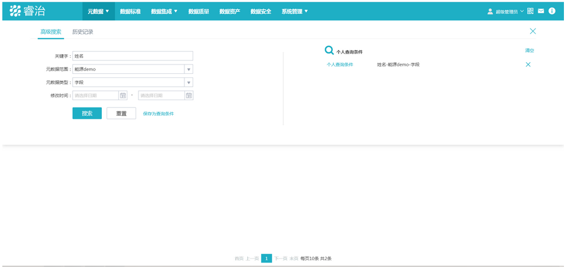568x270 pixels.
Task: Click the 重置 button
Action: (121, 113)
